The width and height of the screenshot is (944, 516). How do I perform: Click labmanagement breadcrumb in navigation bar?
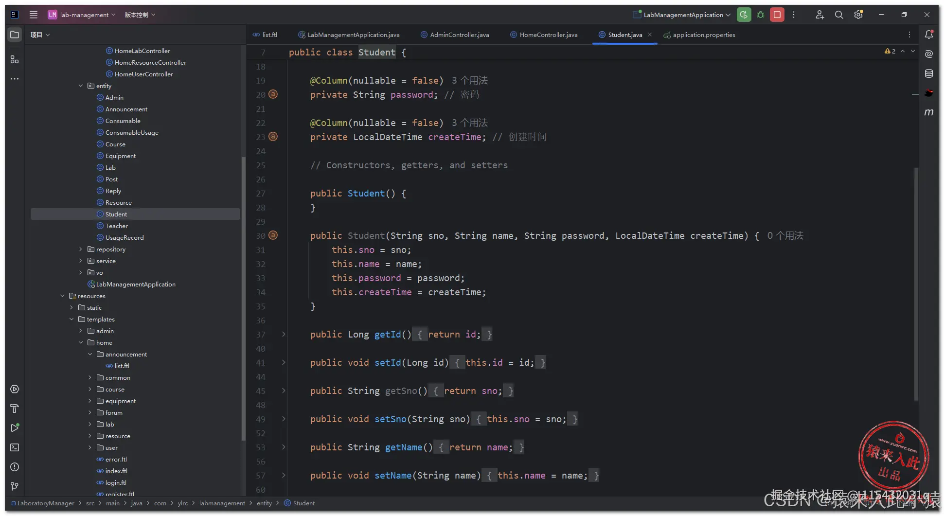tap(222, 503)
